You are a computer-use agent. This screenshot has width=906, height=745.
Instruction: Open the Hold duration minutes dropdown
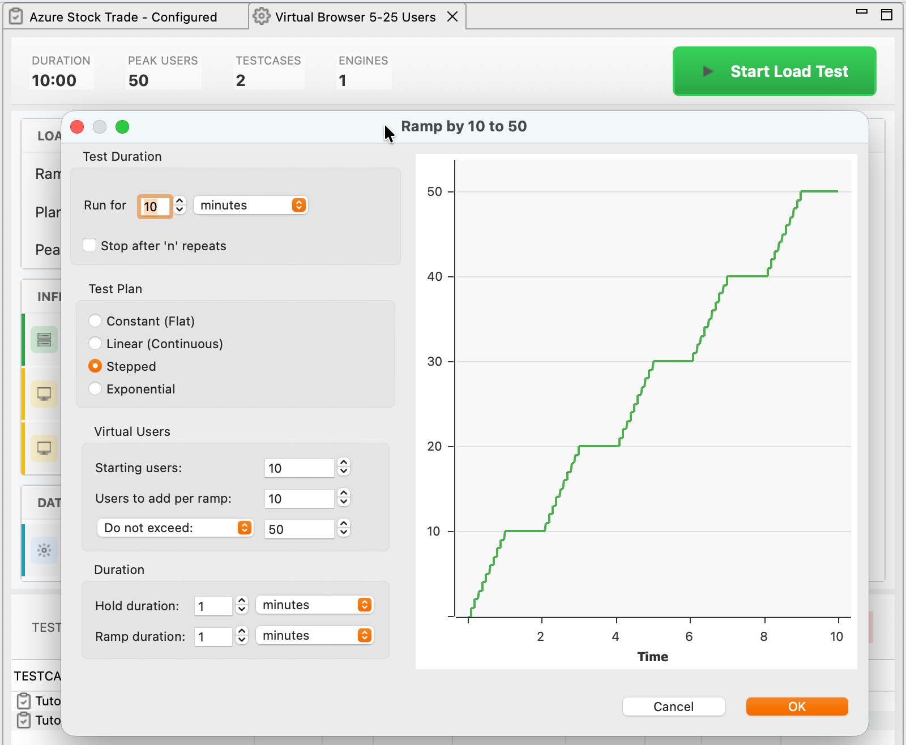314,605
